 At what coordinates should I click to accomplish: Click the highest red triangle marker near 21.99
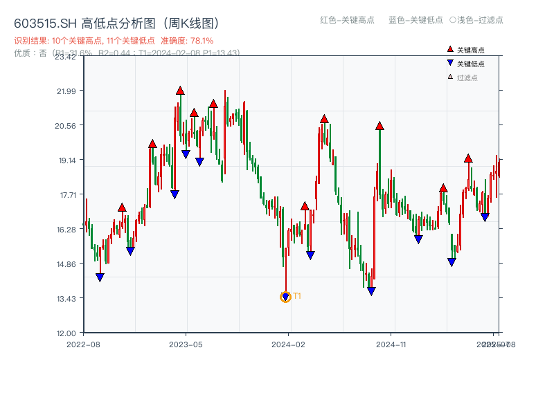click(181, 91)
